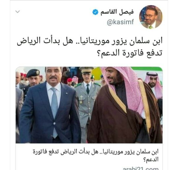Image resolution: width=178 pixels, height=170 pixels.
Task: Open the tweet options chevron menu
Action: pyautogui.click(x=17, y=12)
